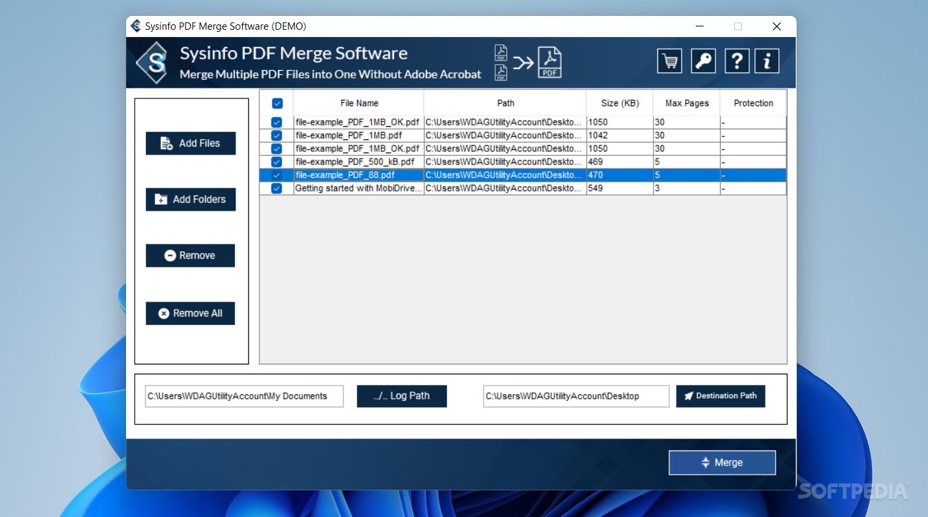Select the file-example_PDF_88.pdf row name

pos(345,175)
